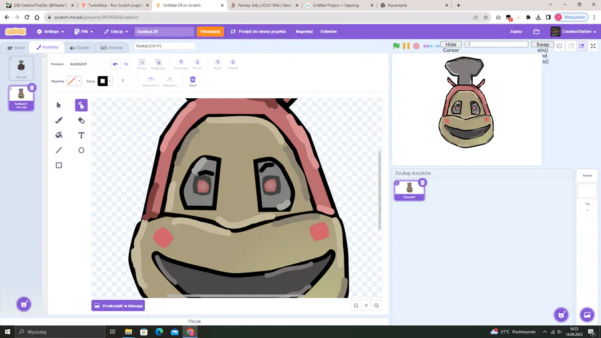Click the Nagrywaj button
Viewport: 601px width, 338px height.
coord(304,31)
